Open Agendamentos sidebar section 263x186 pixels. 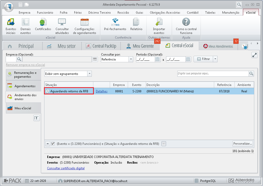point(23,86)
